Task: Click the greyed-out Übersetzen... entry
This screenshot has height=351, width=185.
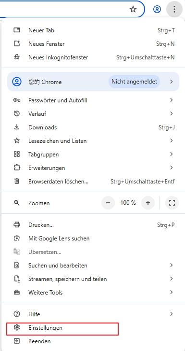Action: (93, 252)
